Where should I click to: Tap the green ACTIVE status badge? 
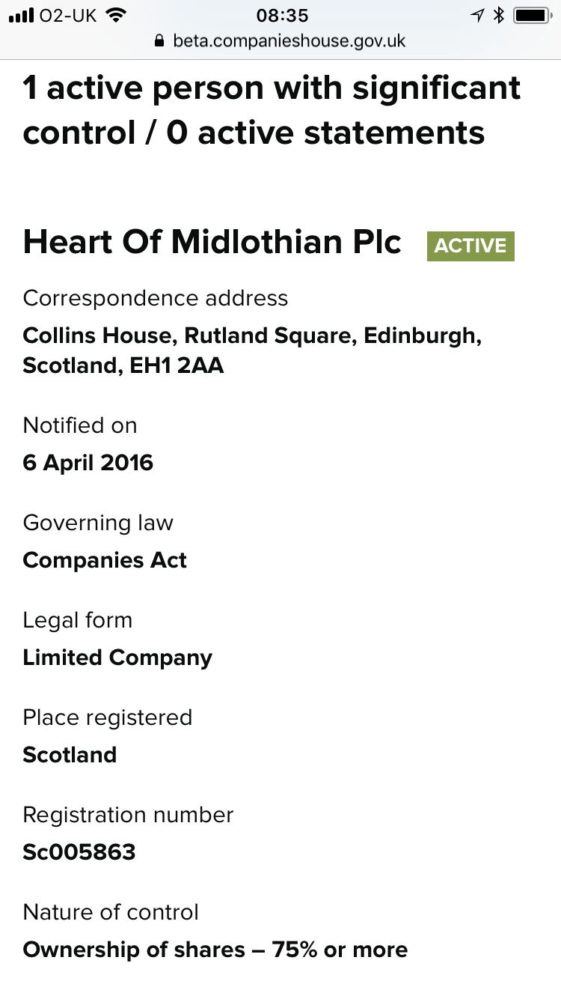coord(470,246)
